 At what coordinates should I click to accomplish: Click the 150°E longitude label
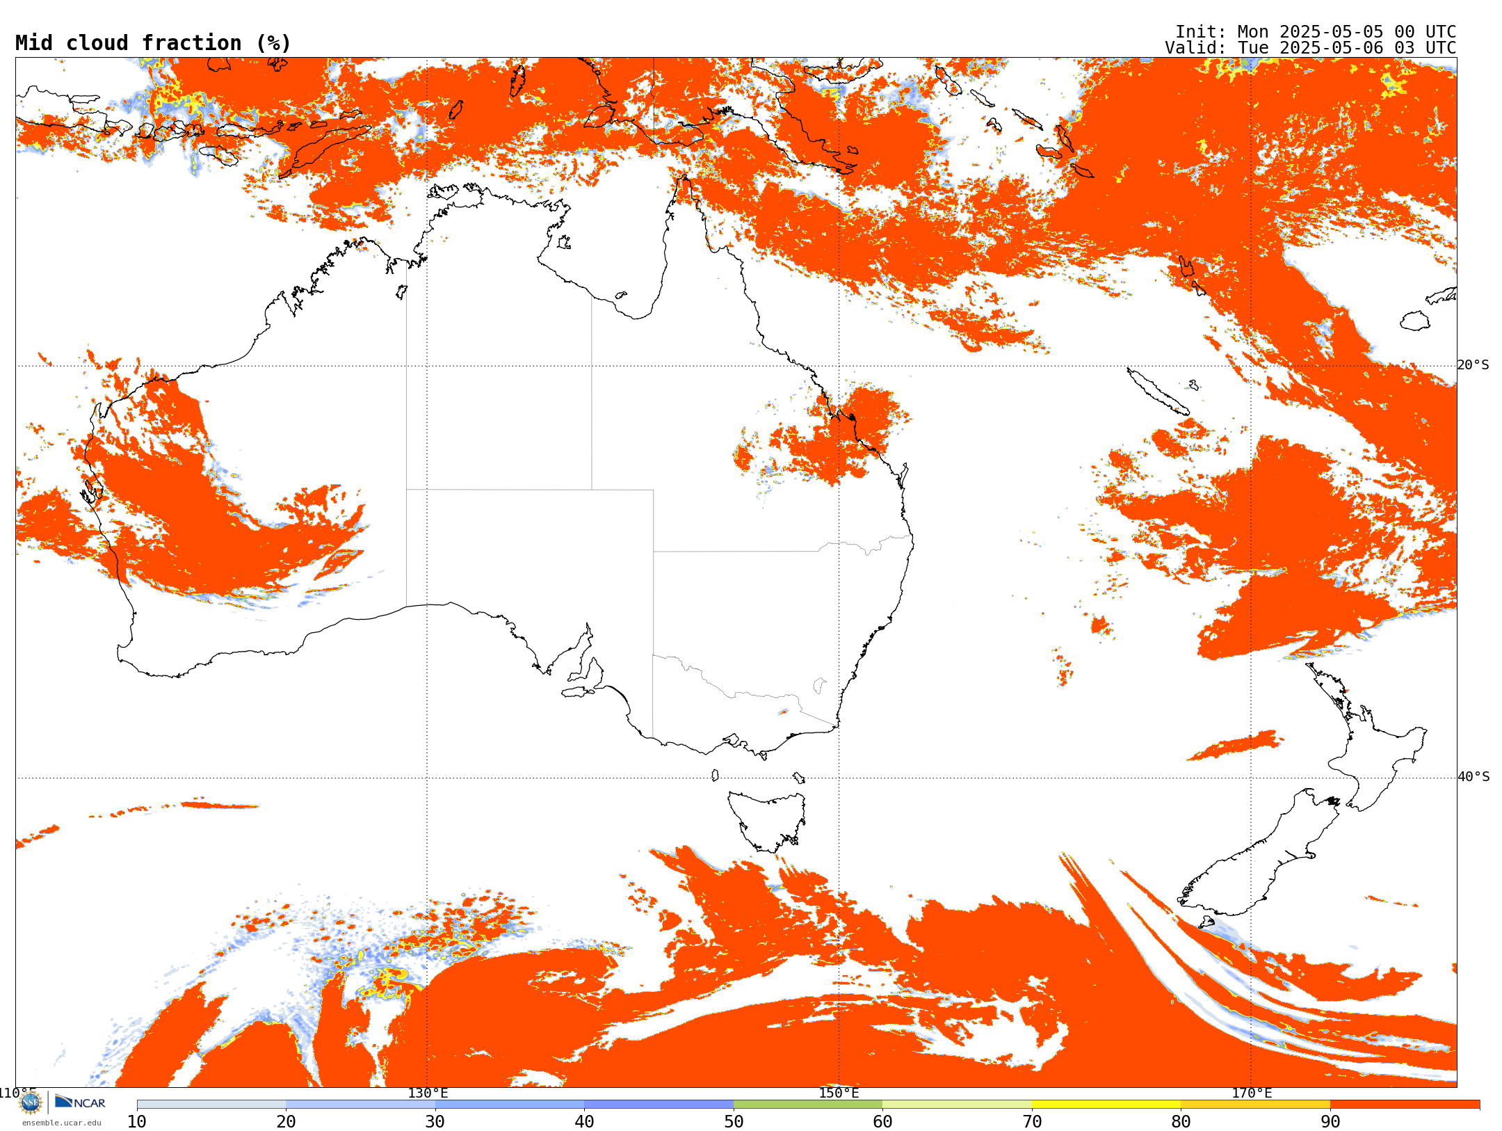[839, 1093]
